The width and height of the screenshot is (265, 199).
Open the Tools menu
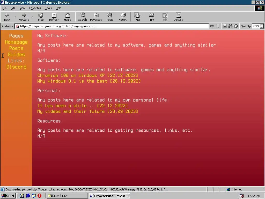tap(48, 8)
